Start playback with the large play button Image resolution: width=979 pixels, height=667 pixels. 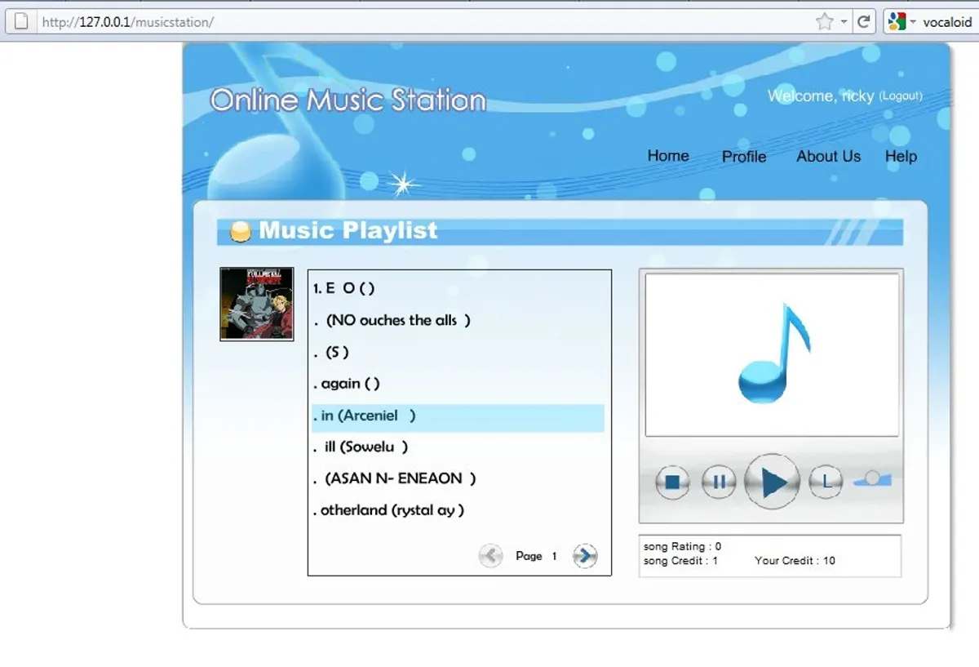pos(772,482)
